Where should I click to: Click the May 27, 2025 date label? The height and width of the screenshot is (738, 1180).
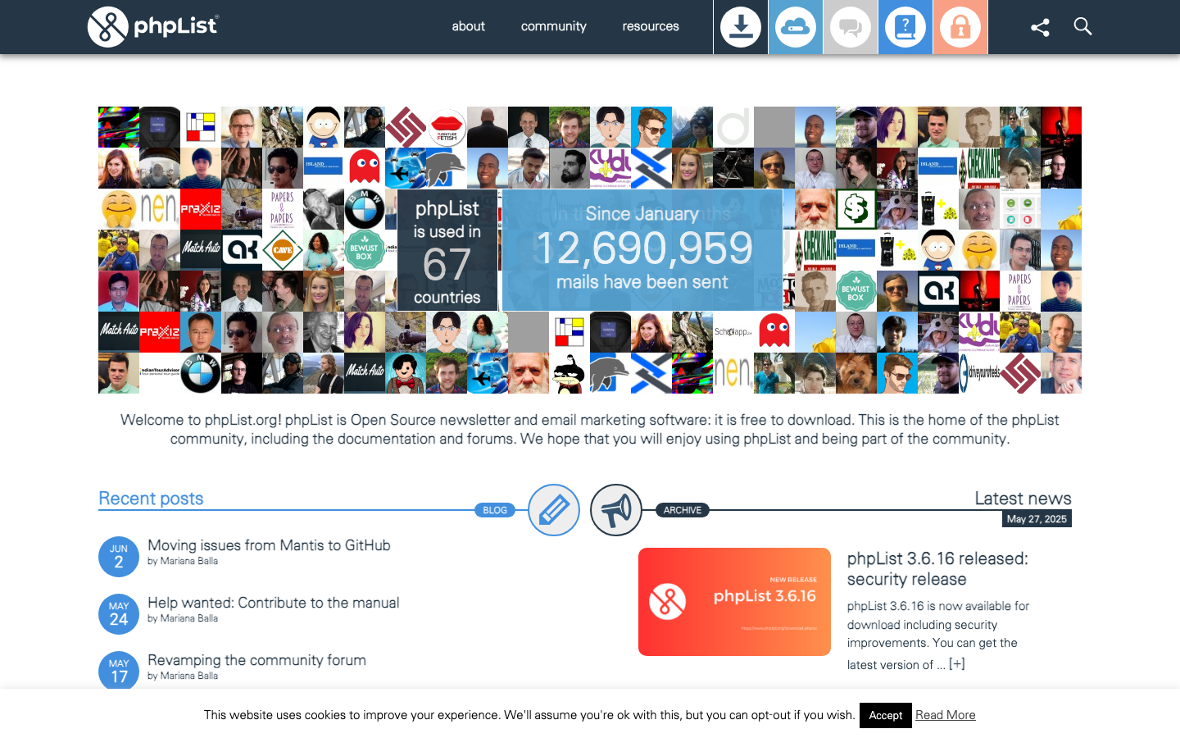[1037, 519]
